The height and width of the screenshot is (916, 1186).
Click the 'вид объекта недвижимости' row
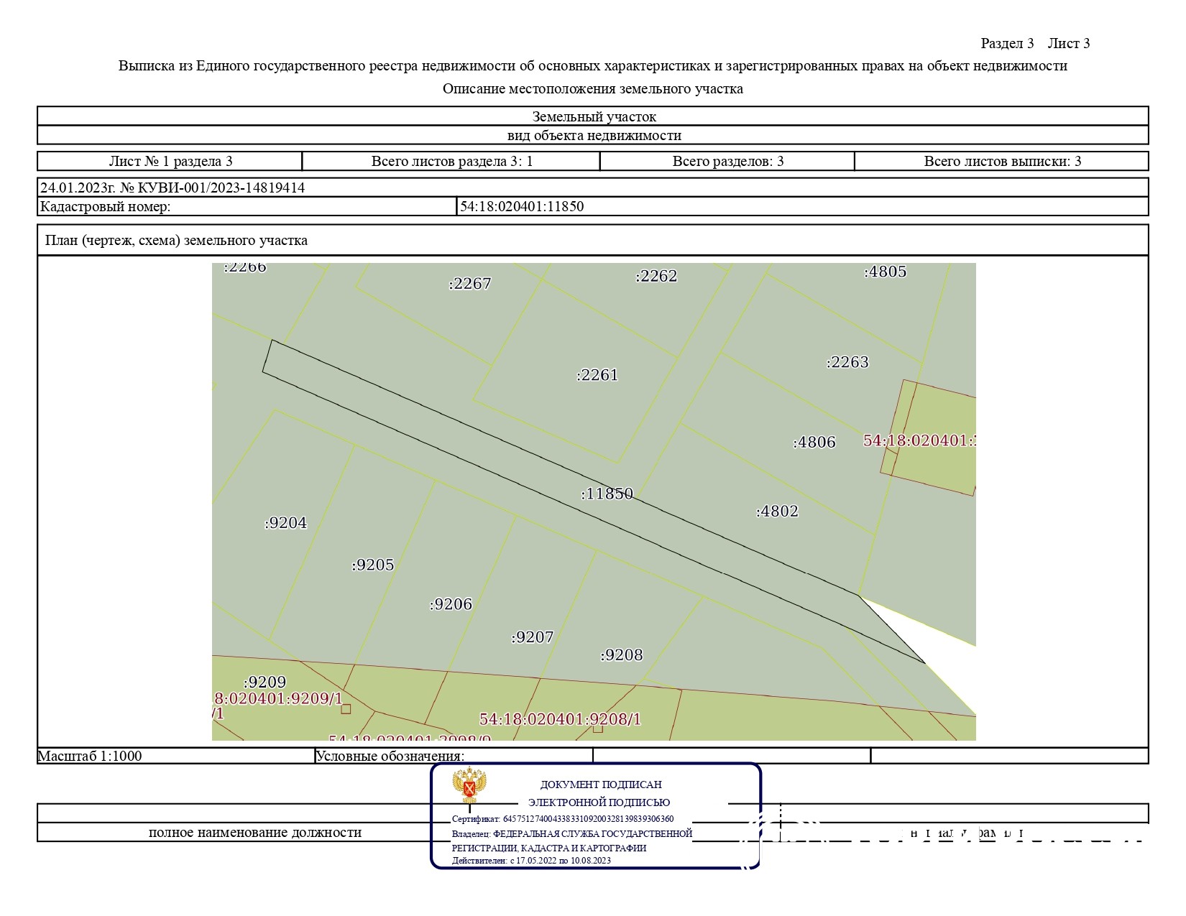(x=593, y=135)
